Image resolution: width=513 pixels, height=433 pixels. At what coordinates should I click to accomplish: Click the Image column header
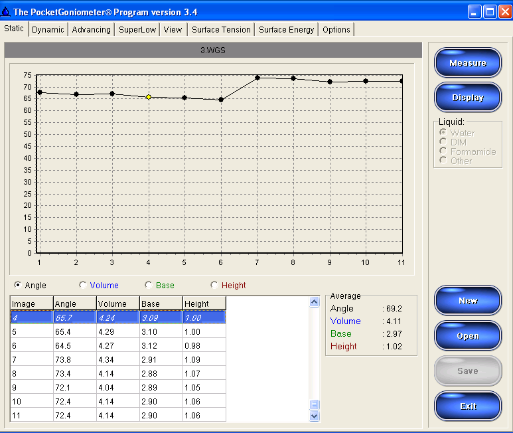coord(32,303)
